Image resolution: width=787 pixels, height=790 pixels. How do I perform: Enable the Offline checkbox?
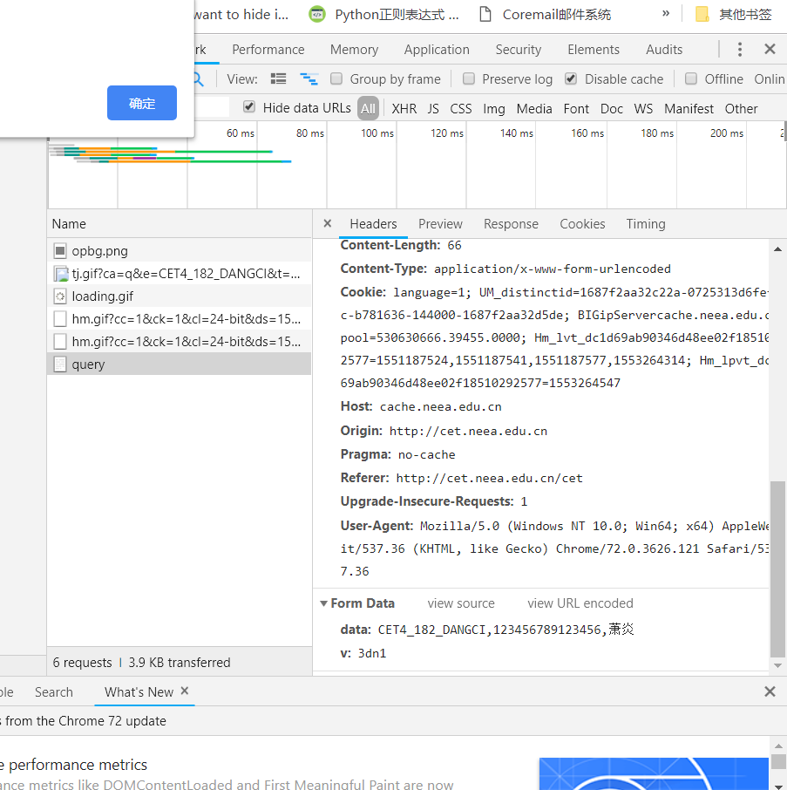pos(691,79)
